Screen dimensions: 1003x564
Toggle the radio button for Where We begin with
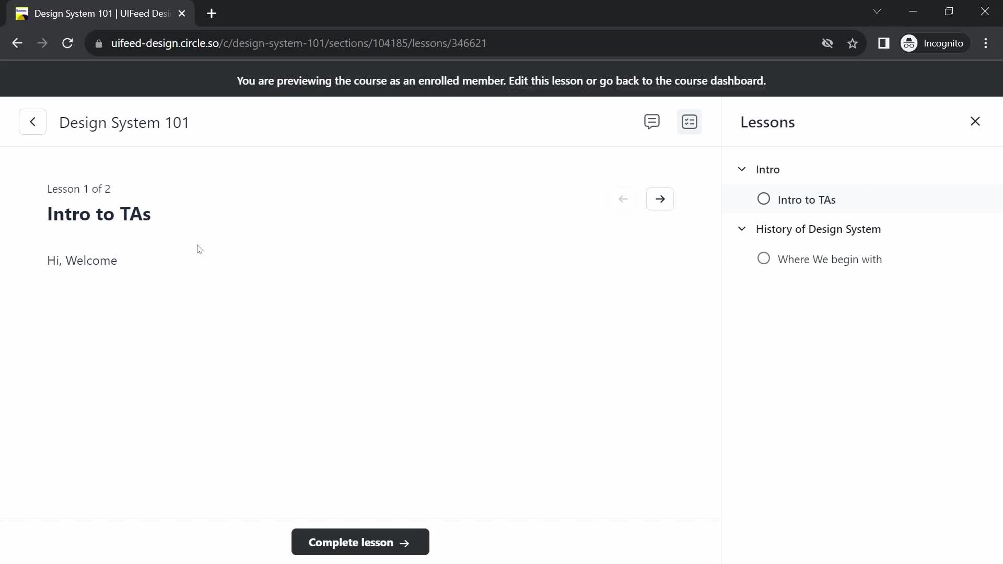[764, 259]
